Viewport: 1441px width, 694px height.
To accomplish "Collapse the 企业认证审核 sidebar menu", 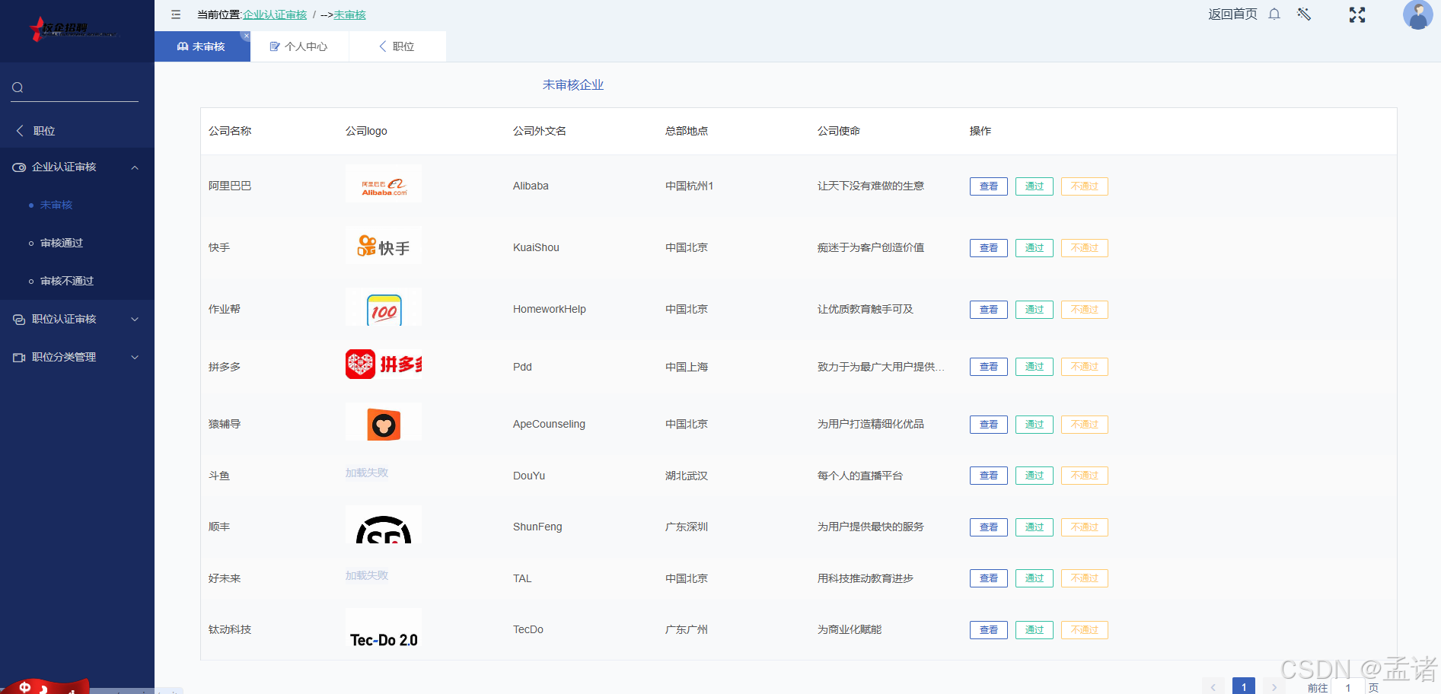I will coord(77,167).
